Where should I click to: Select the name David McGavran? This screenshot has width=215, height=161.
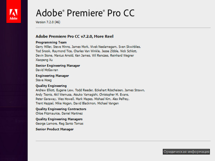pyautogui.click(x=48, y=70)
